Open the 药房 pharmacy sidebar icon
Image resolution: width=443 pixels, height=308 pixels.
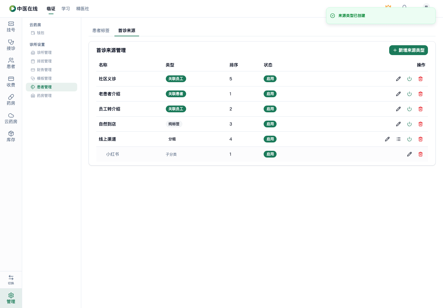(x=11, y=100)
